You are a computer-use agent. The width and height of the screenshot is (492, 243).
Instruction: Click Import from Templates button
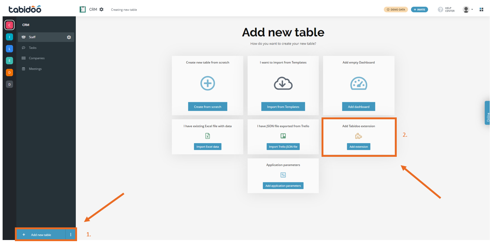point(283,107)
